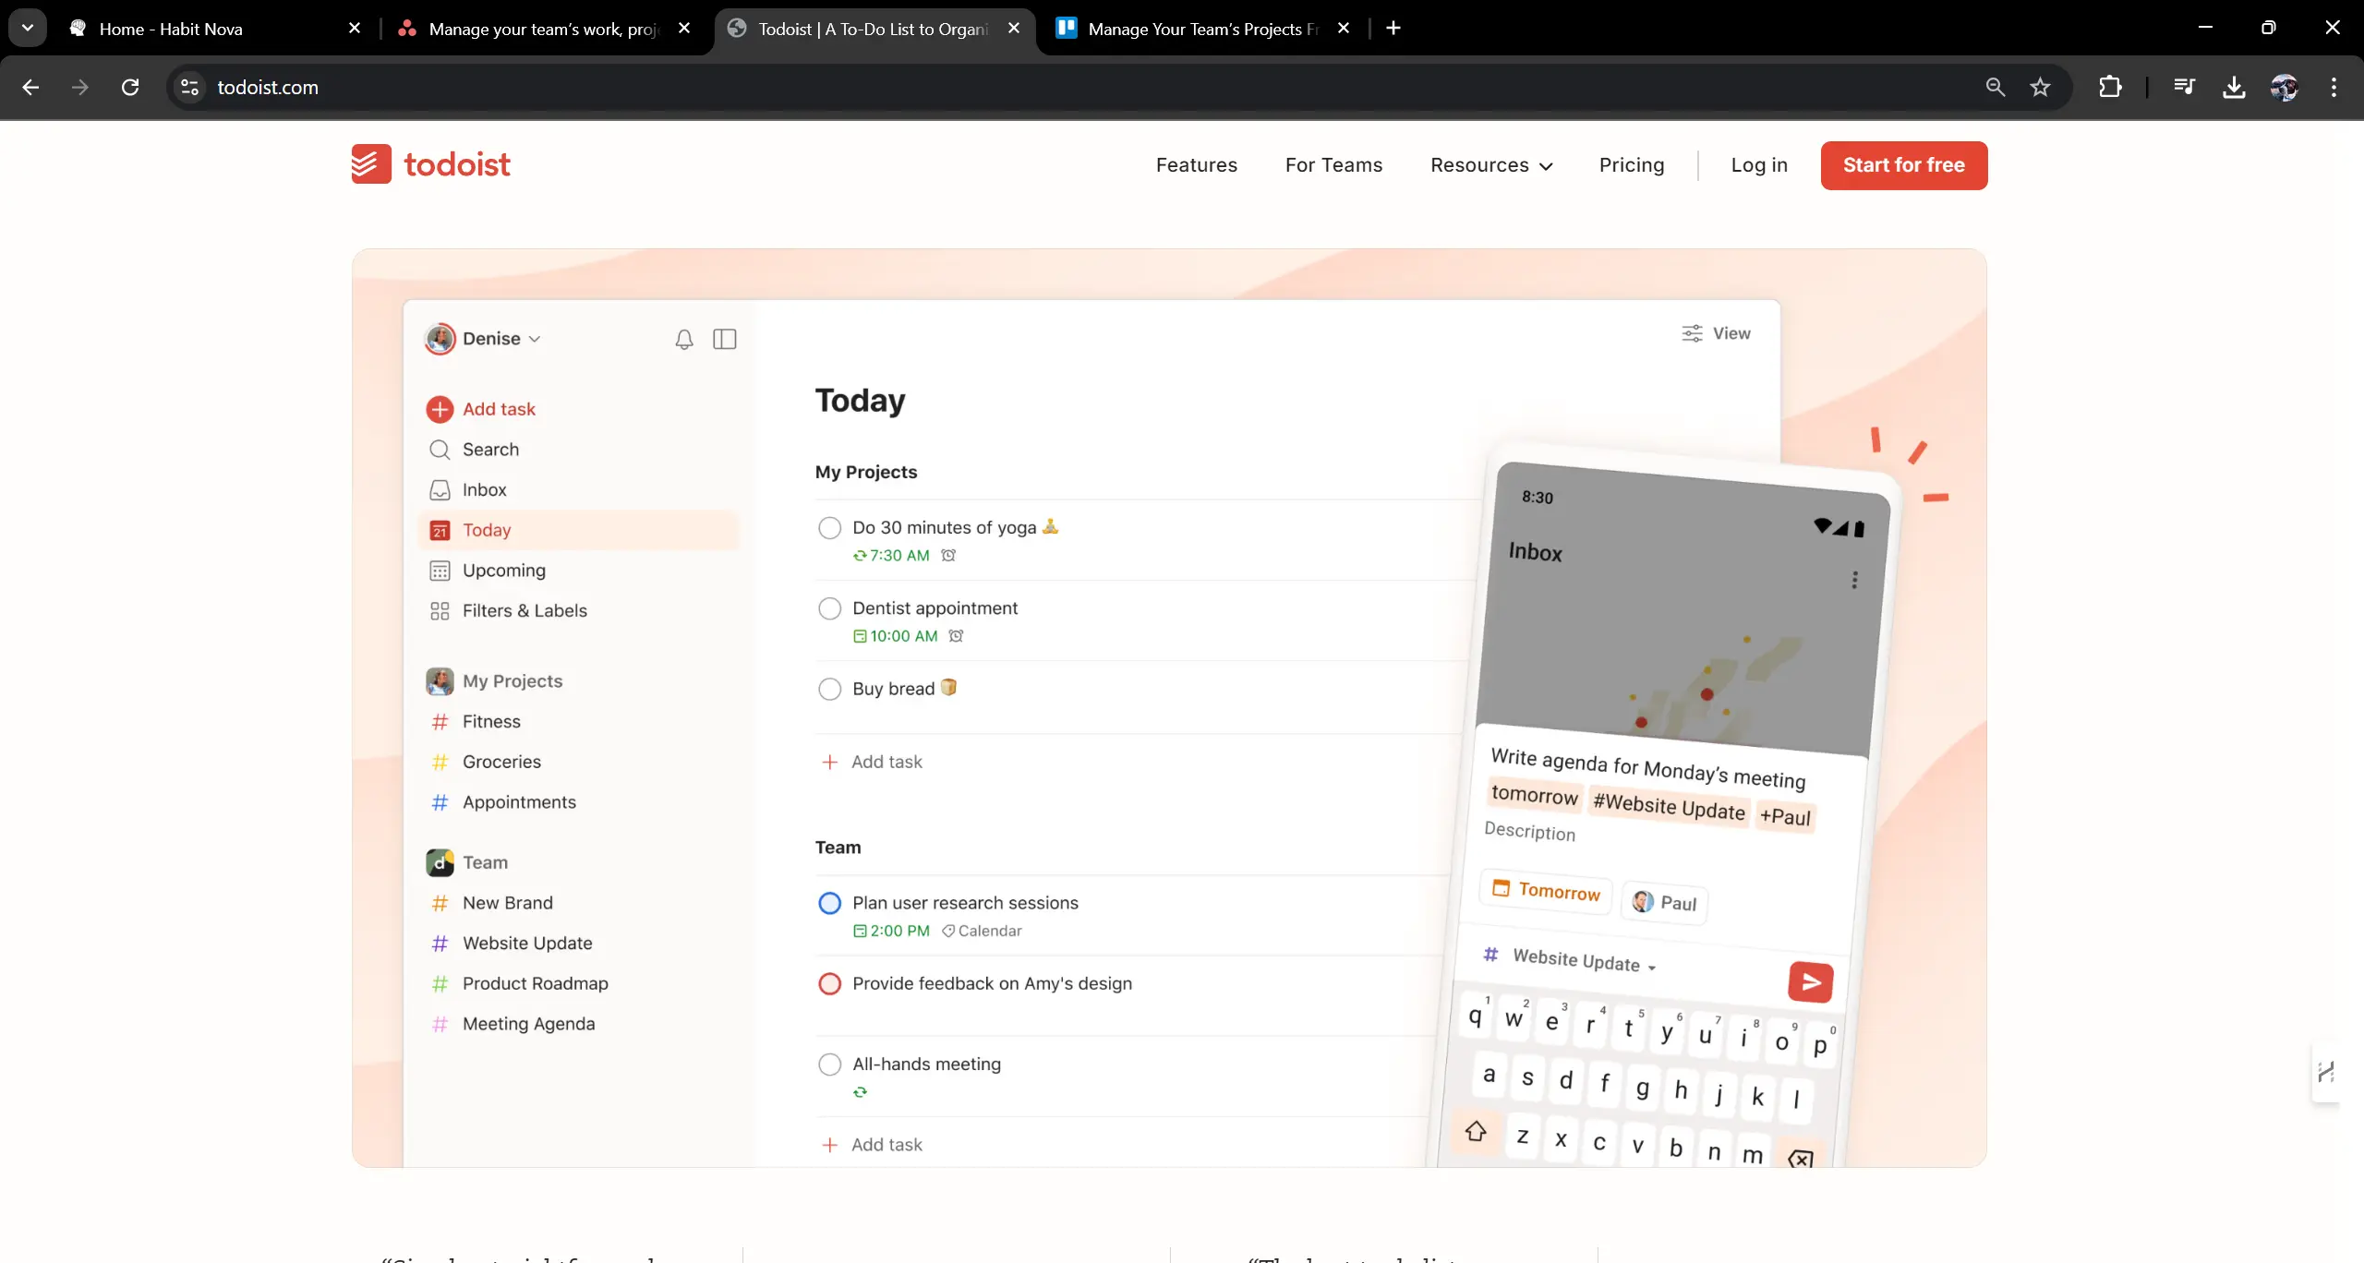Open the New Brand project
Image resolution: width=2364 pixels, height=1263 pixels.
[x=507, y=903]
